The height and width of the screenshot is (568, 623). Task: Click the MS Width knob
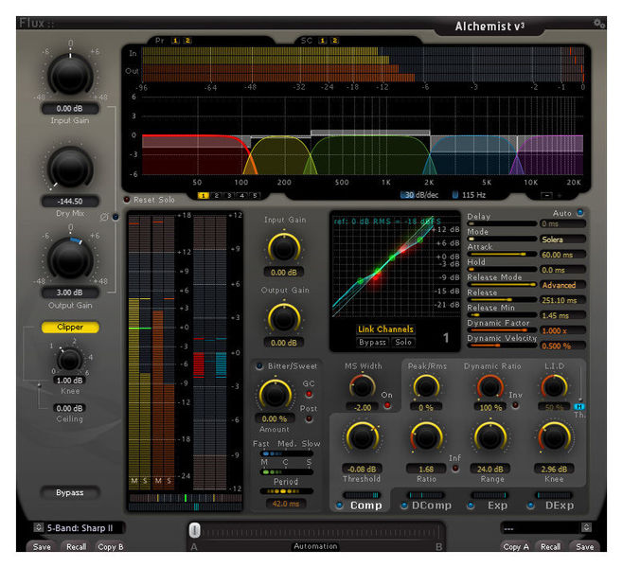(x=362, y=387)
